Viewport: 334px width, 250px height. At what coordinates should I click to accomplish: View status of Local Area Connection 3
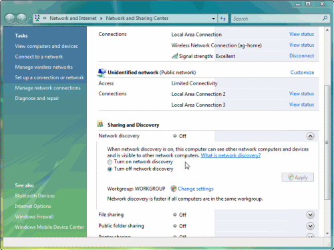point(301,105)
